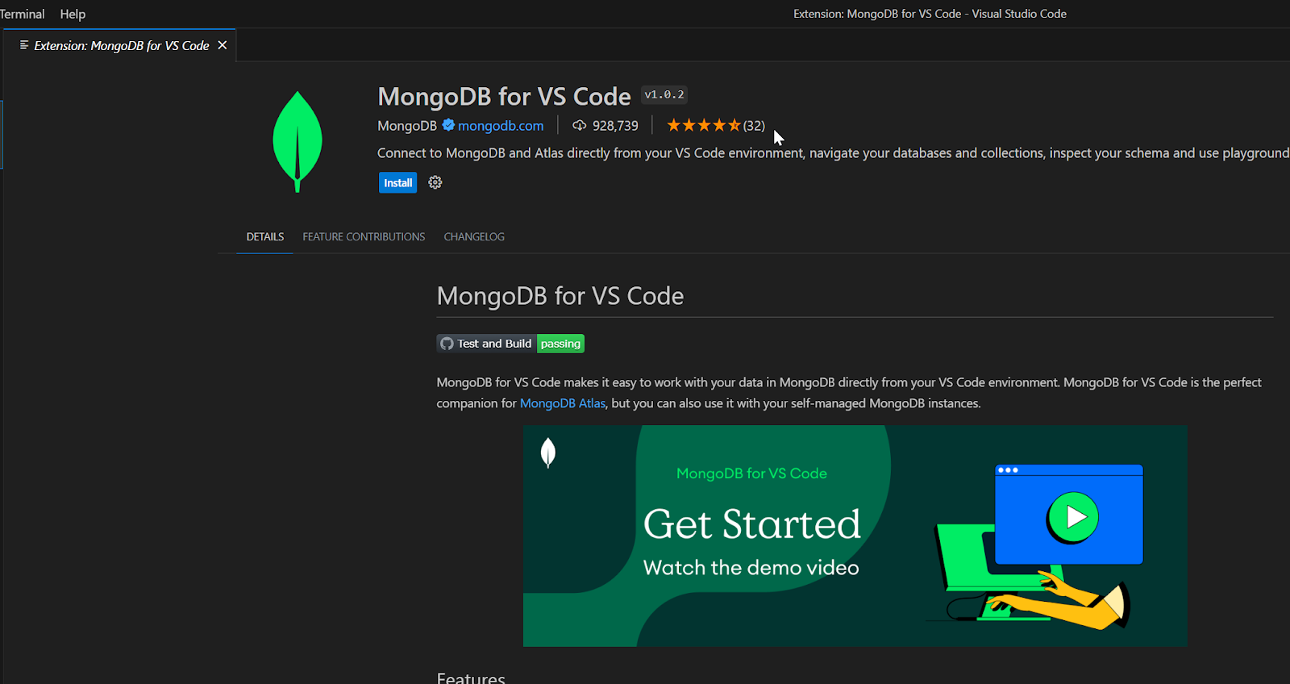The width and height of the screenshot is (1290, 684).
Task: Click the white leaf logo in banner
Action: pyautogui.click(x=548, y=453)
